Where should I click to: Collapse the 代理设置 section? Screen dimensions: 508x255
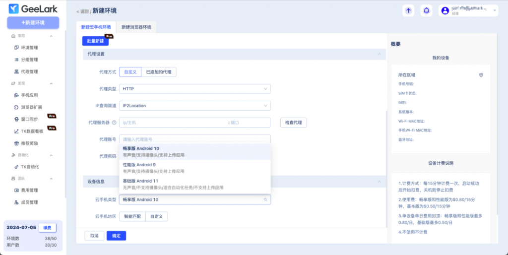380,54
